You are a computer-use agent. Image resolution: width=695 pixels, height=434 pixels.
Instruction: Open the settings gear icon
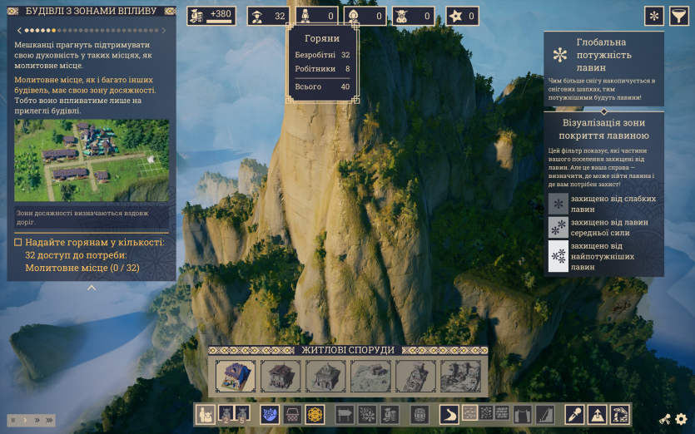pyautogui.click(x=681, y=420)
